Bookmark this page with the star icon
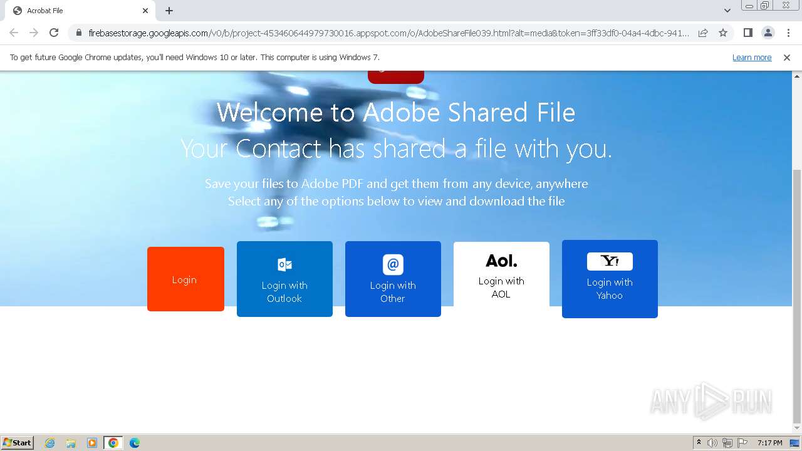Screen dimensions: 802x451 [x=723, y=33]
